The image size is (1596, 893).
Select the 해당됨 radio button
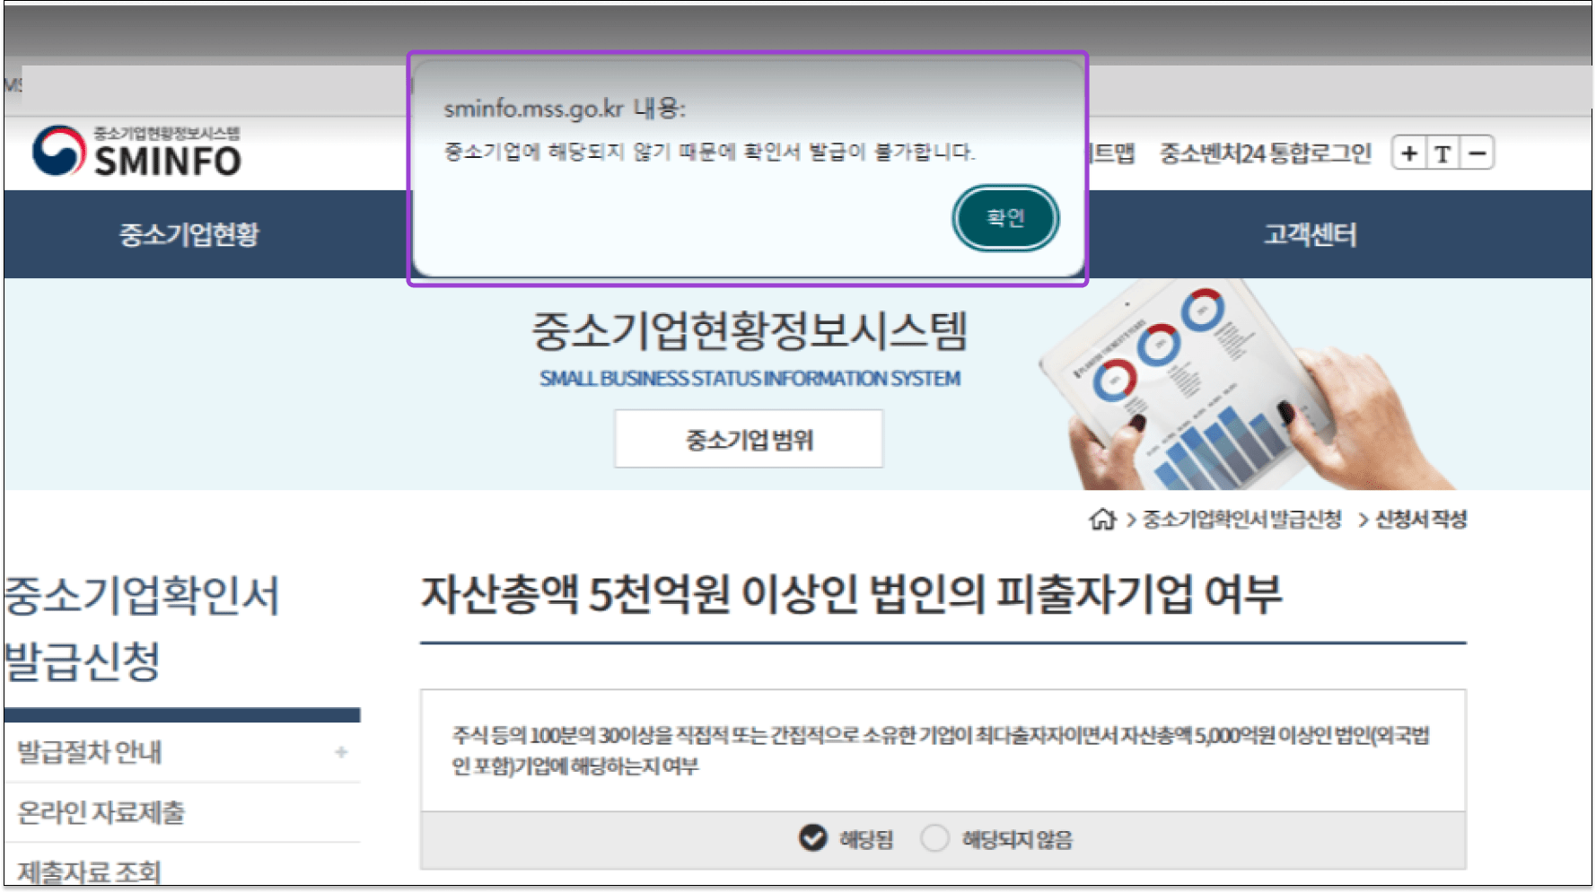click(x=811, y=837)
